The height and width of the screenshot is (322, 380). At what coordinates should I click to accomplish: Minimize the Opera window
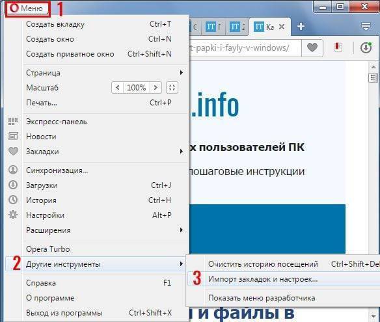click(x=323, y=7)
